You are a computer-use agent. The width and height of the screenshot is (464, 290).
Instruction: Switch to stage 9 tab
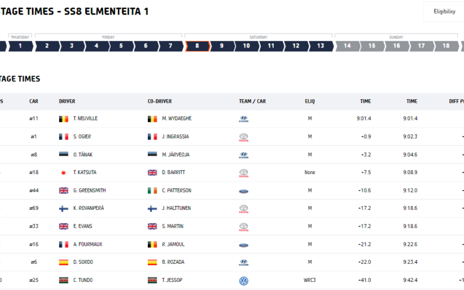click(222, 46)
